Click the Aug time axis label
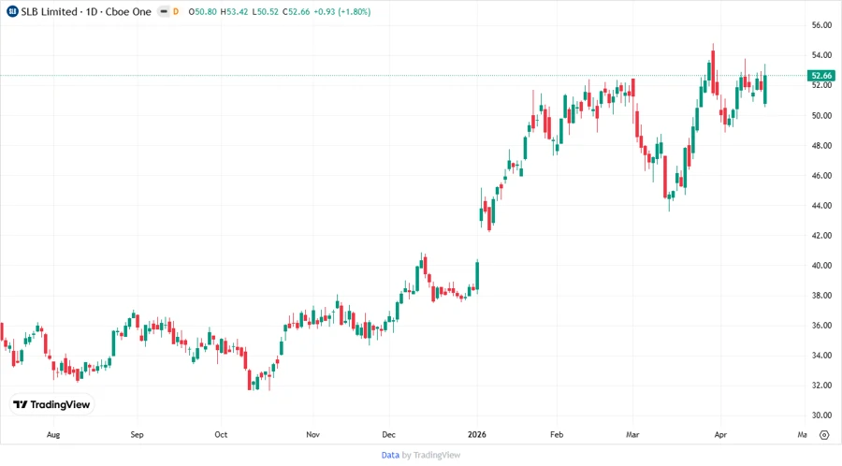 (53, 434)
